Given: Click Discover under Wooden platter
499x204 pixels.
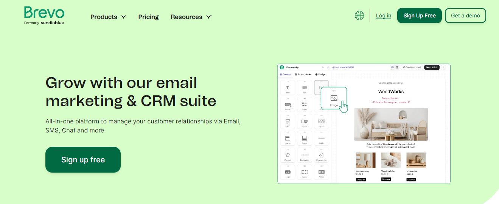Looking at the screenshot, I should [x=386, y=179].
